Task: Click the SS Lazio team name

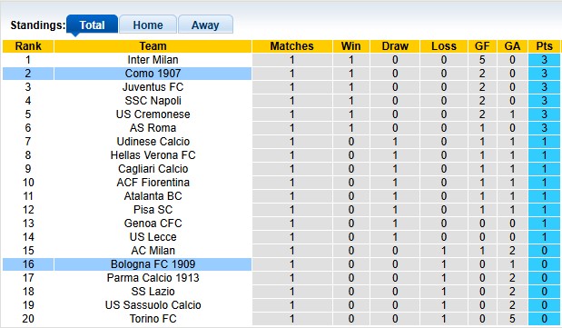Action: 153,292
